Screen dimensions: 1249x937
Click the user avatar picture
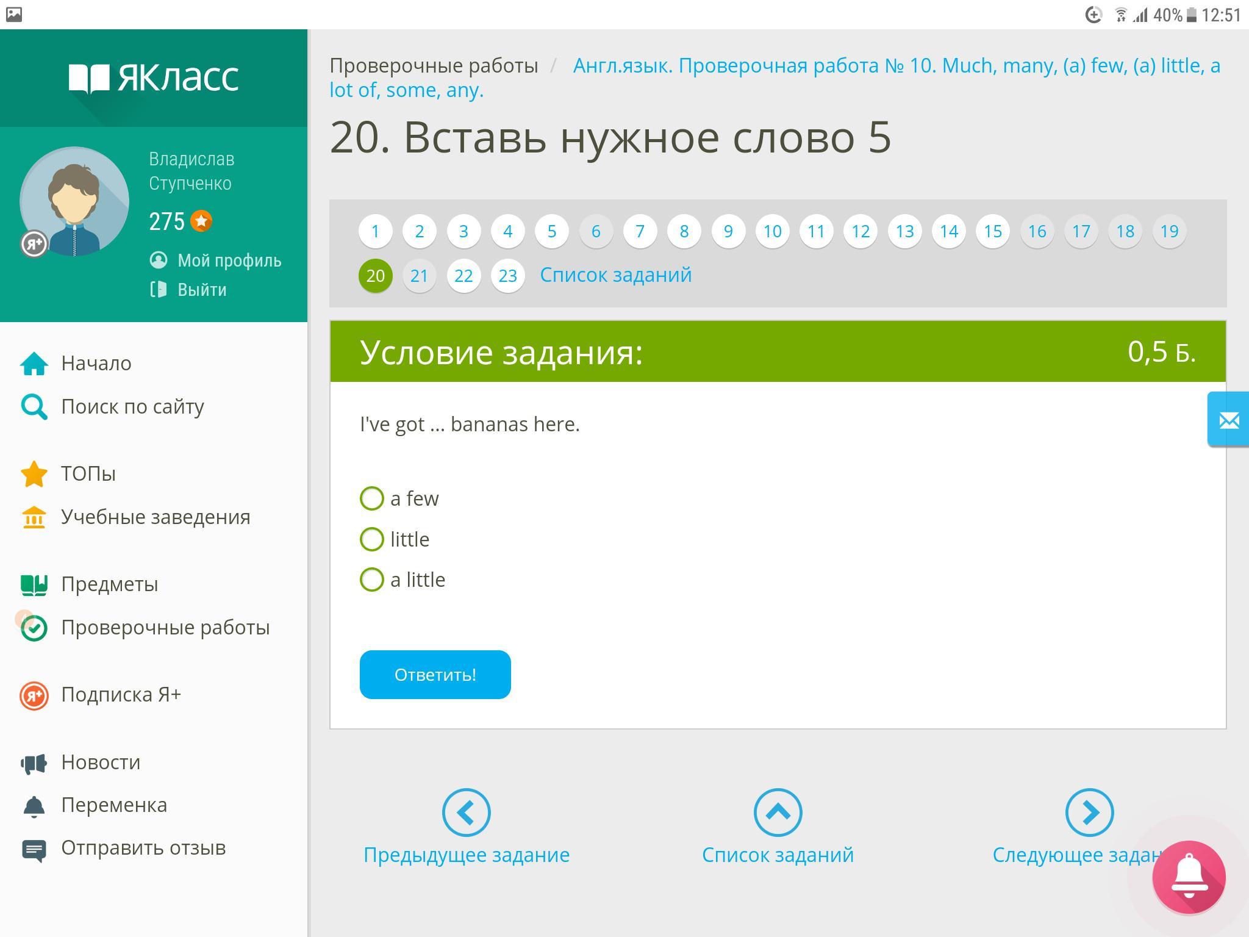point(74,201)
